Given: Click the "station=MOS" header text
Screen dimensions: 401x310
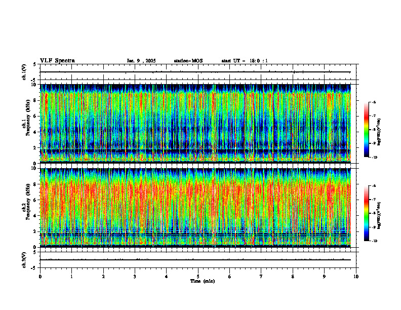Looking at the screenshot, I should tap(188, 61).
